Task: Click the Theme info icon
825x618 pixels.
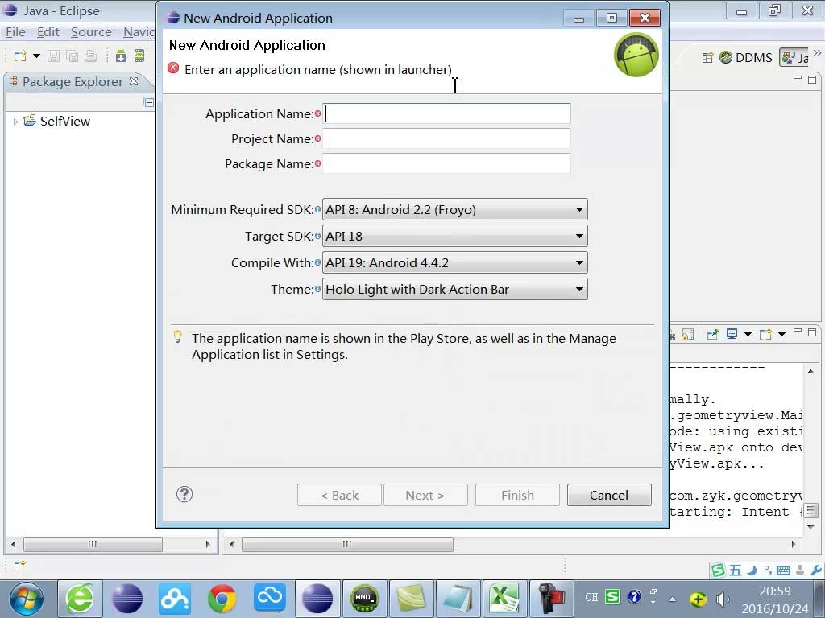Action: click(317, 289)
